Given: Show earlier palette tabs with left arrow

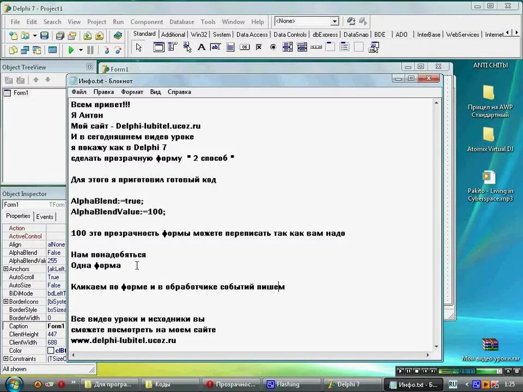Looking at the screenshot, I should point(508,33).
